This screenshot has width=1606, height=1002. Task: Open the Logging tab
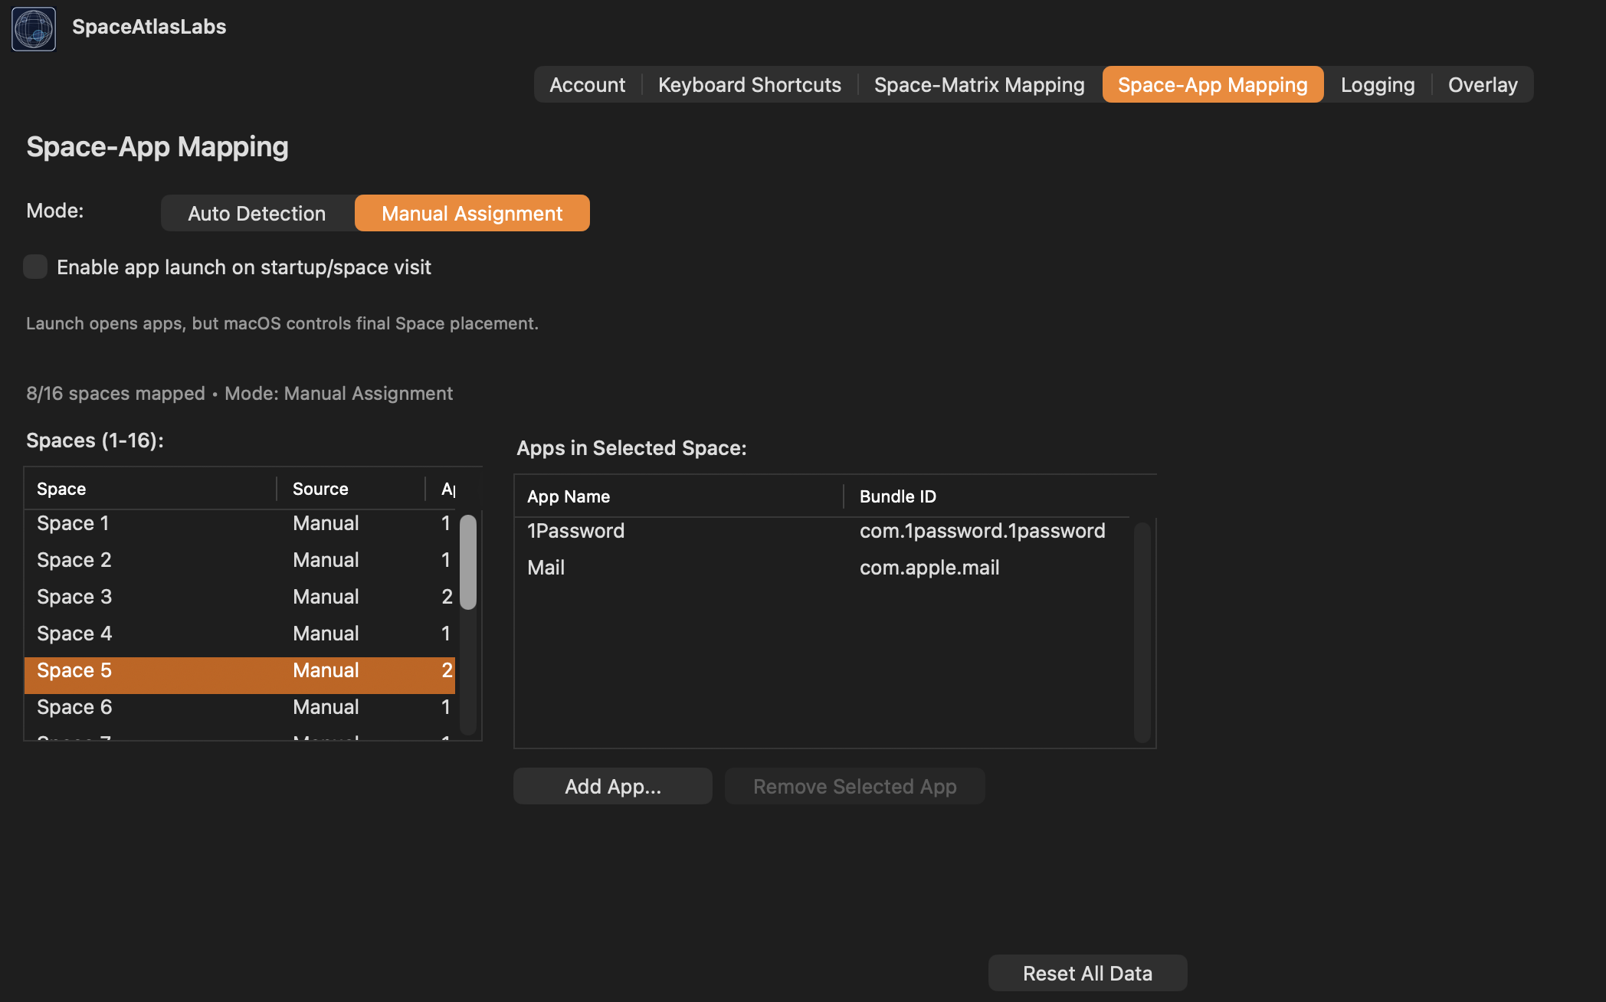(1377, 84)
